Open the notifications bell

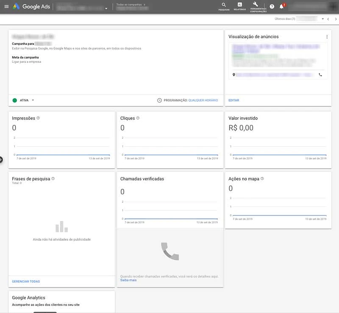281,6
